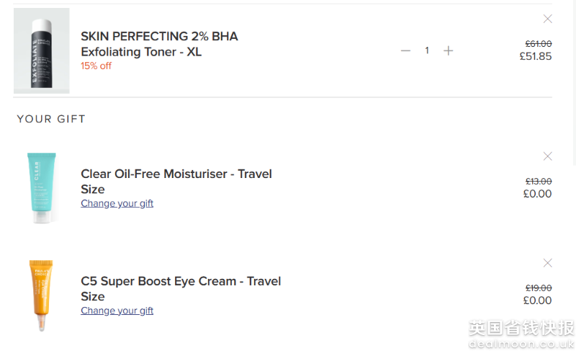Click the toner quantity number field
576x356 pixels.
pos(427,50)
